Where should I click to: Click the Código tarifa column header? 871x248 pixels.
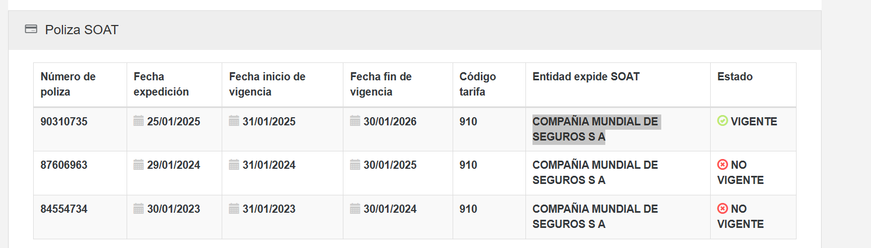[478, 84]
